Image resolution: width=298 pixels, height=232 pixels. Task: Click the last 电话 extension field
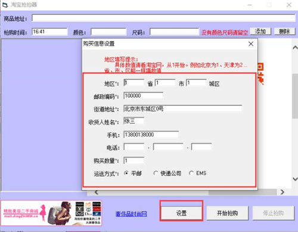click(x=201, y=147)
